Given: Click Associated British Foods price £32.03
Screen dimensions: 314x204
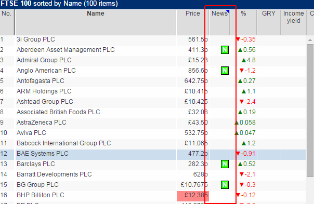Looking at the screenshot, I should click(x=198, y=112).
